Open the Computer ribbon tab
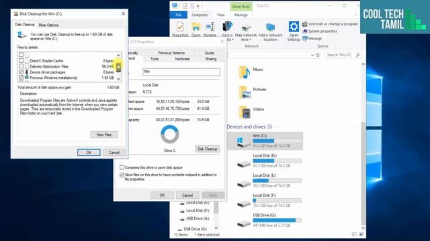 [x=200, y=15]
